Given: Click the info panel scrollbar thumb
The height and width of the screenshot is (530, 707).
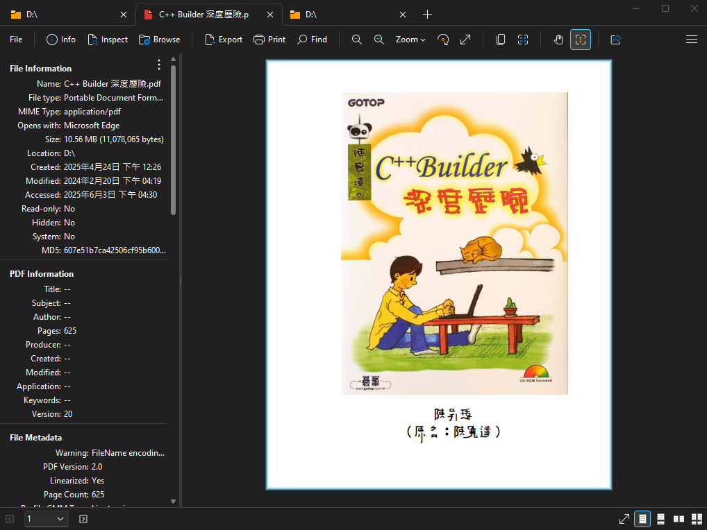Looking at the screenshot, I should point(173,139).
